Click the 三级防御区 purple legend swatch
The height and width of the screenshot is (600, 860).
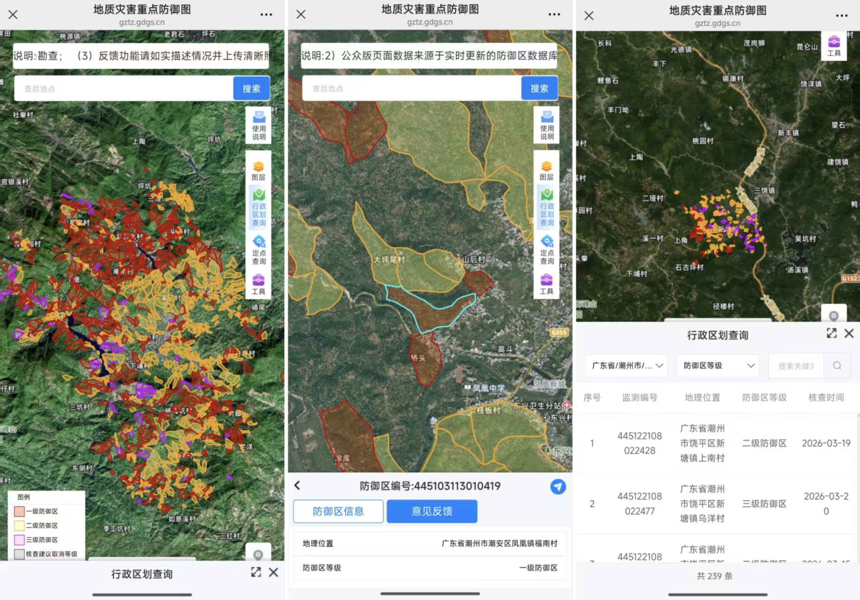point(19,539)
